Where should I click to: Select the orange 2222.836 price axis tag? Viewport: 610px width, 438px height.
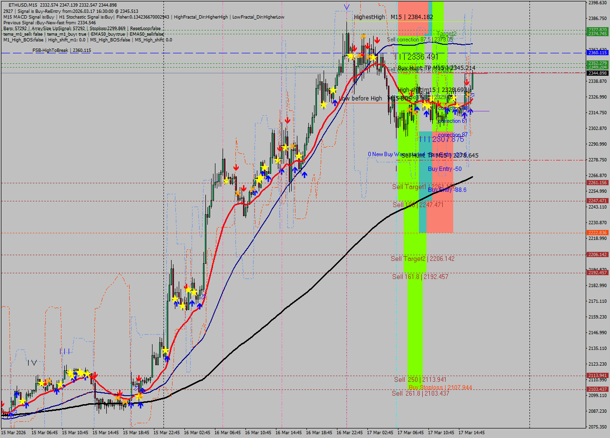[597, 233]
